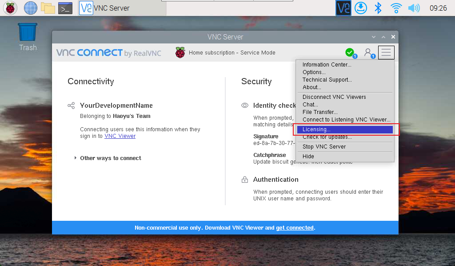Viewport: 455px width, 266px height.
Task: Launch the Terminal from the taskbar
Action: (x=65, y=8)
